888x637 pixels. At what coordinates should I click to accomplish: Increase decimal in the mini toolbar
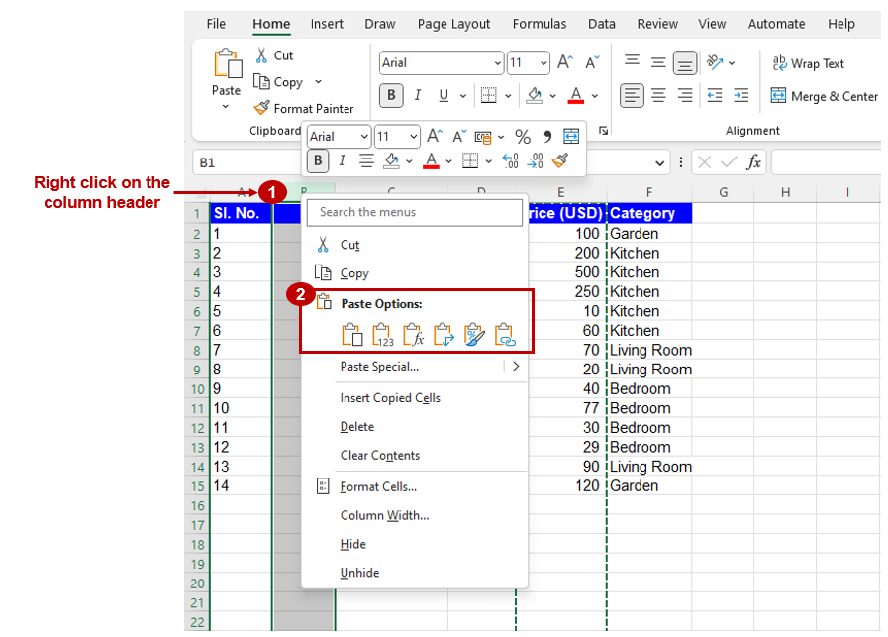[511, 160]
